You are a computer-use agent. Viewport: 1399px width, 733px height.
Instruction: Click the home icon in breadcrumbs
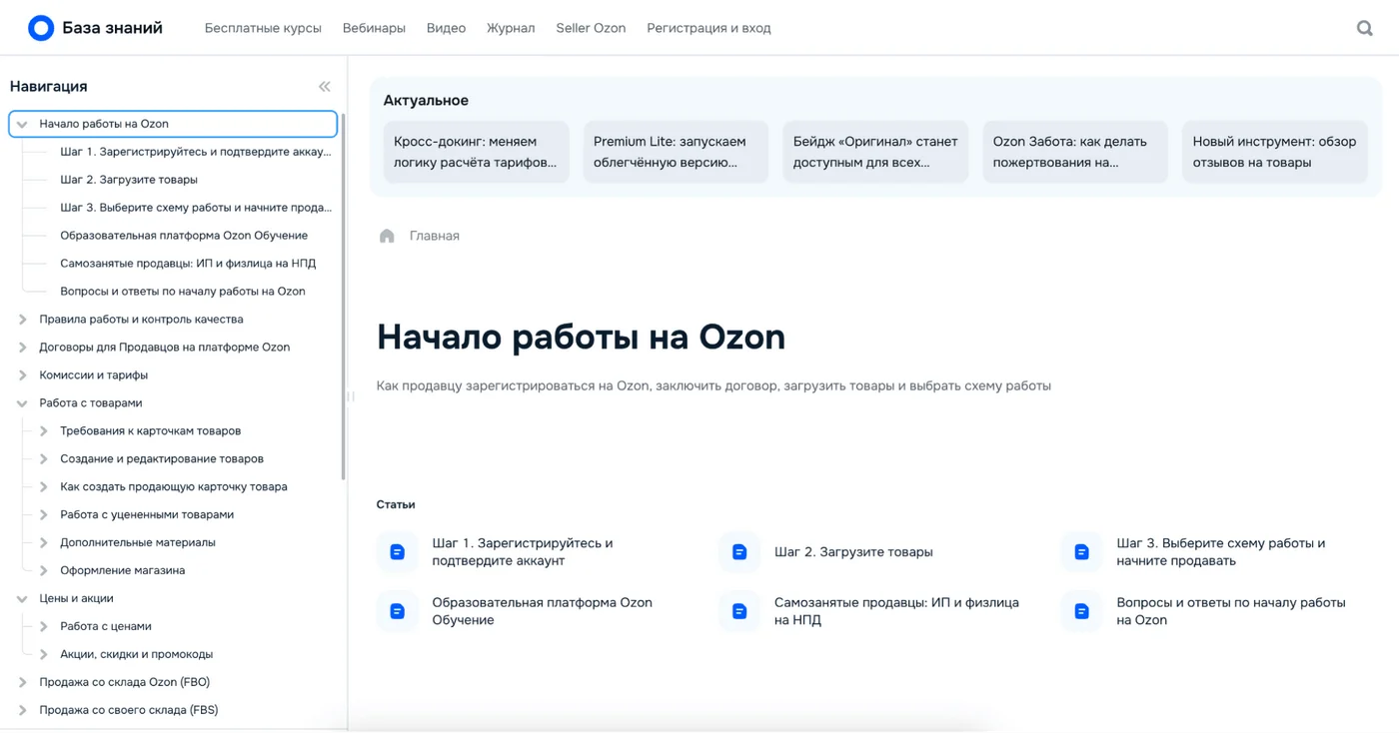tap(387, 236)
